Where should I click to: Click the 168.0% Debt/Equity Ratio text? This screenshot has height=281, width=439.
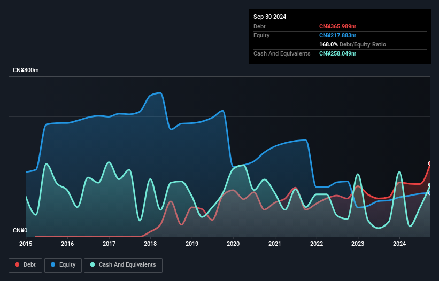[x=352, y=44]
